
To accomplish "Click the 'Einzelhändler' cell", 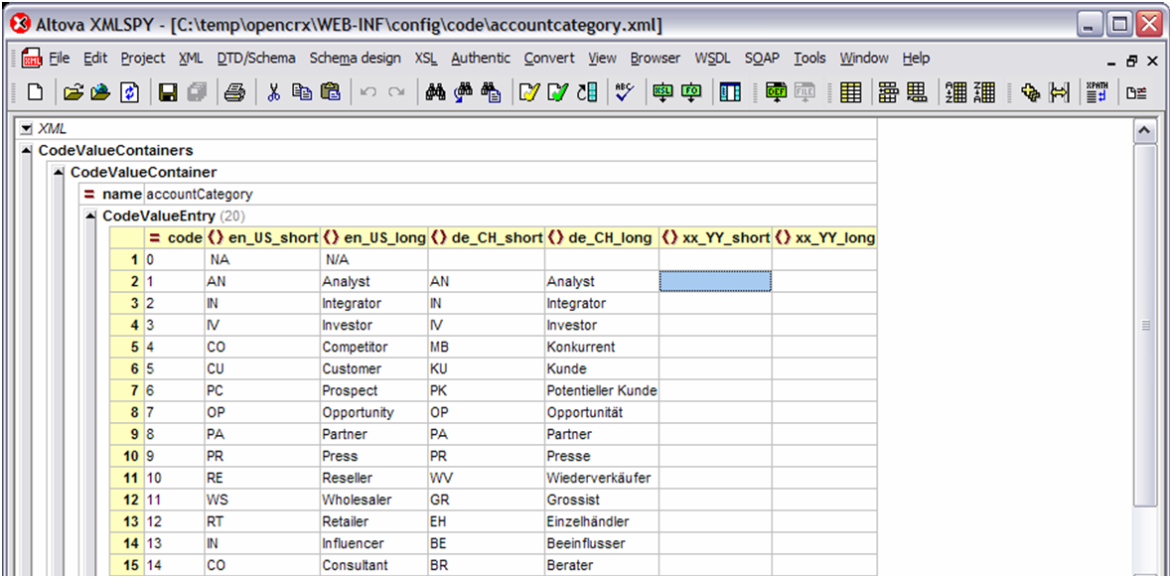I will point(602,520).
